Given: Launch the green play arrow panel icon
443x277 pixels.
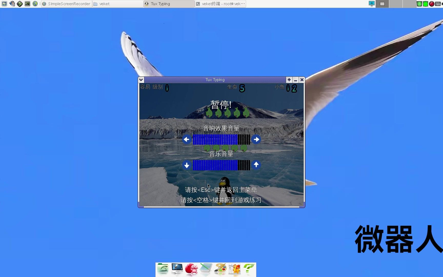Looking at the screenshot, I should tap(20, 4).
